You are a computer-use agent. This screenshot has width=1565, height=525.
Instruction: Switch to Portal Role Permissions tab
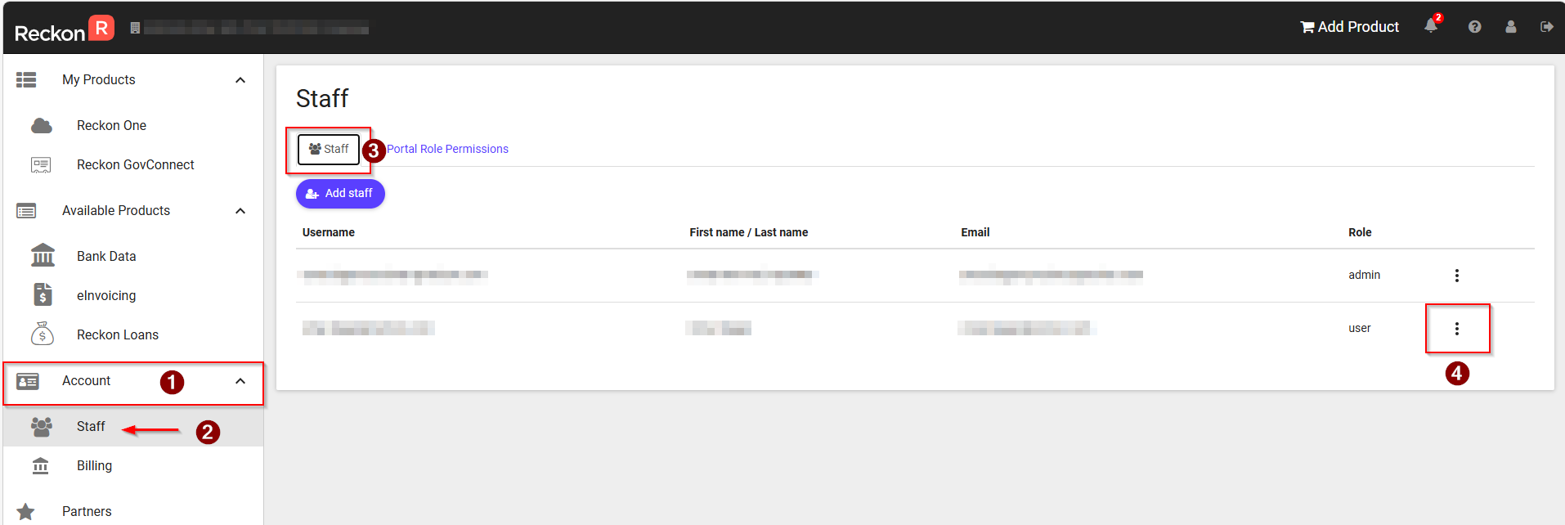click(x=447, y=149)
